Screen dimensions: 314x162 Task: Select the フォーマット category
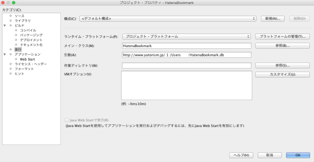(x=24, y=69)
